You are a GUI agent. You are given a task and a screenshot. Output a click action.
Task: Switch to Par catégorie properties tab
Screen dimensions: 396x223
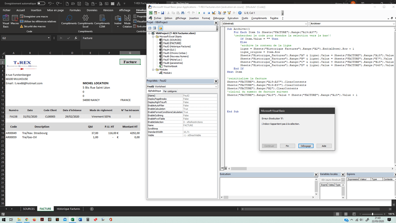(170, 91)
